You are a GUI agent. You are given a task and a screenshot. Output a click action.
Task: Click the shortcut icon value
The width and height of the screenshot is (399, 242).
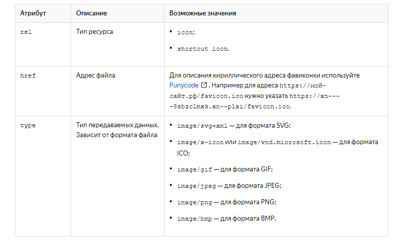click(x=203, y=49)
